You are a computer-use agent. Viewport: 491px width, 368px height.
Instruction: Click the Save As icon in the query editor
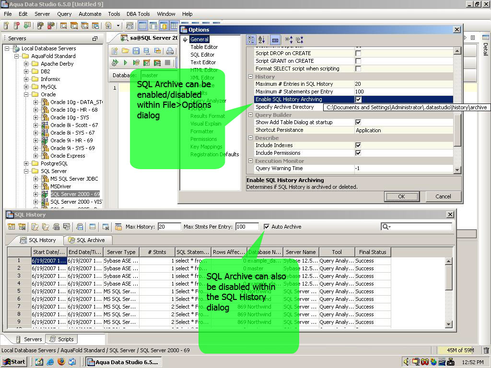[x=147, y=51]
